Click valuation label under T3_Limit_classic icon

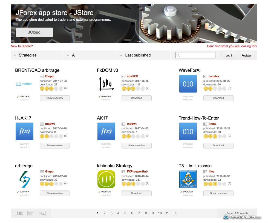pyautogui.click(x=188, y=195)
